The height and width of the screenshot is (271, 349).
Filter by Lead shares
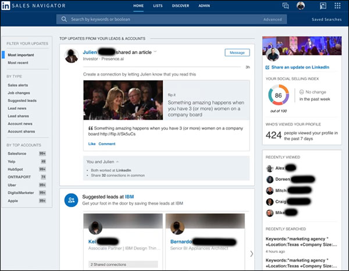[x=18, y=116]
